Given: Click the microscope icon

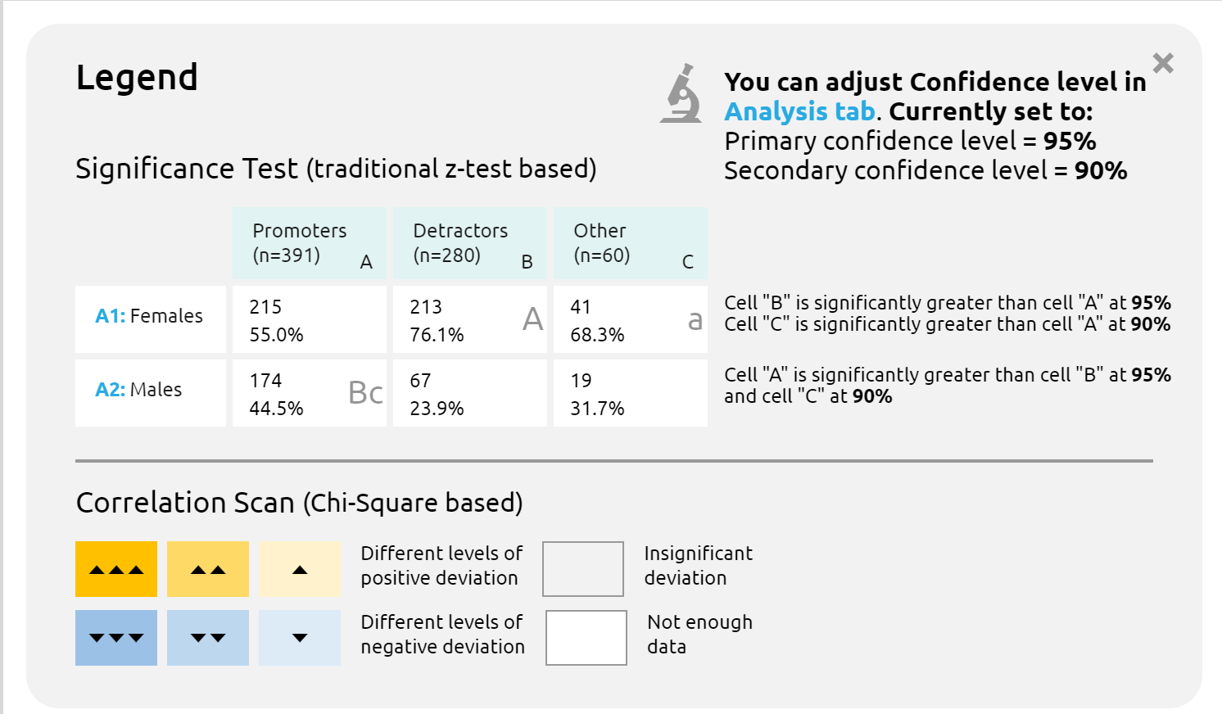Looking at the screenshot, I should (681, 94).
